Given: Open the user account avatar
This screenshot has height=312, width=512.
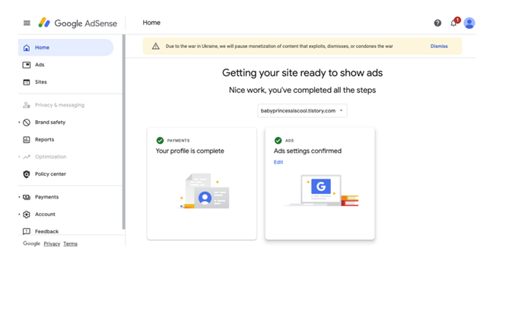Looking at the screenshot, I should tap(469, 23).
